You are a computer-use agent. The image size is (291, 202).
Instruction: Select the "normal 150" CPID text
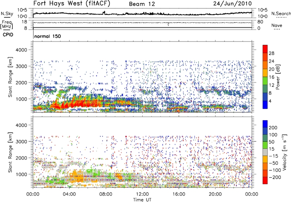48,36
